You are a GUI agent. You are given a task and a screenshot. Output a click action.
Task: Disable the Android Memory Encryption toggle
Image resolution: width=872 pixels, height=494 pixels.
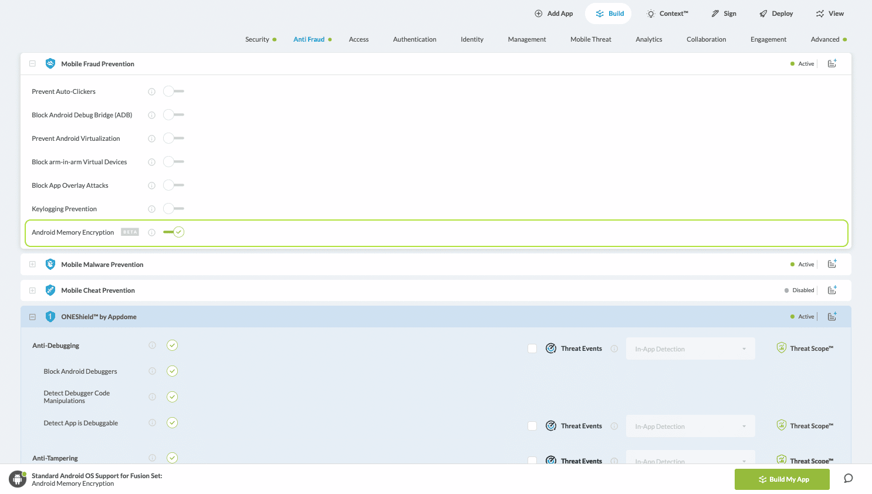174,232
